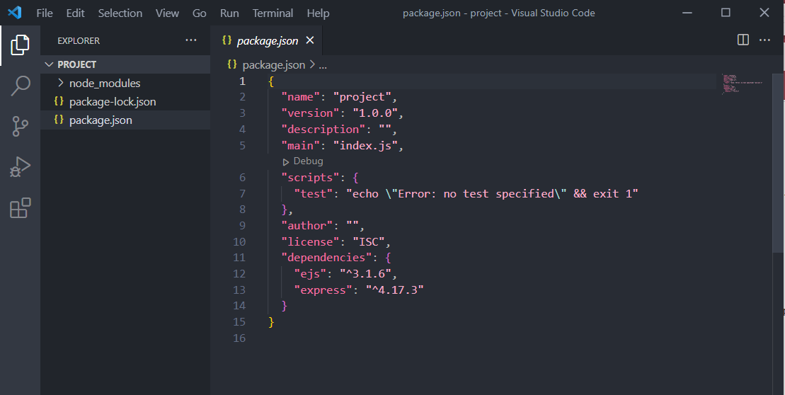Collapse the PROJECT folder section
The image size is (785, 395).
[125, 64]
